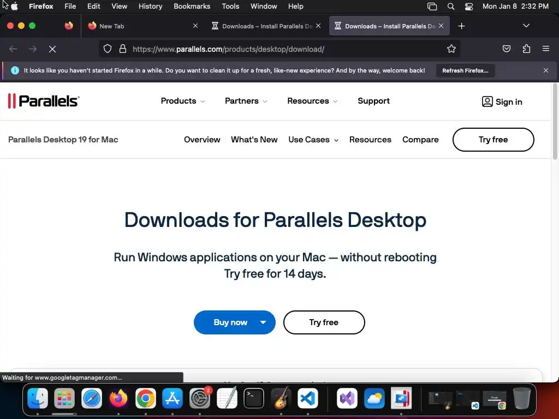Click Try free button in sub-navigation
The image size is (559, 419).
493,140
